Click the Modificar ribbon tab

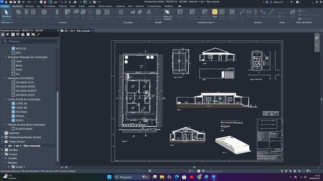[169, 6]
